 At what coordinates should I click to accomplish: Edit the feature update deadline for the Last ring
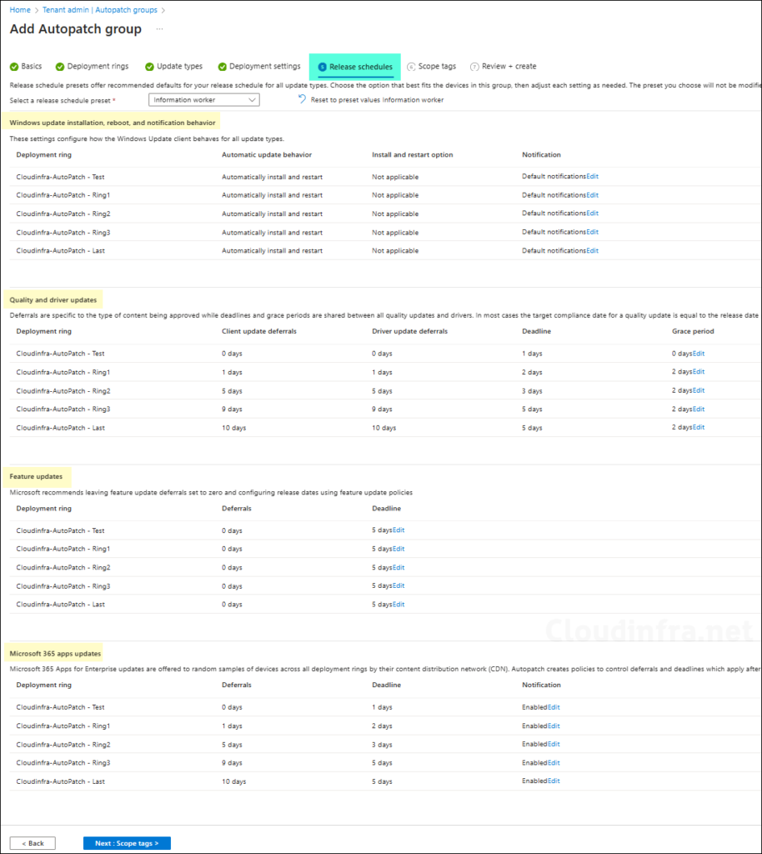pyautogui.click(x=398, y=605)
